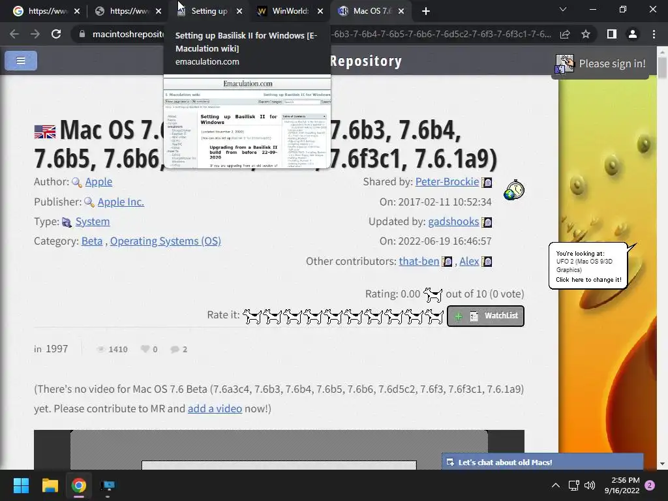This screenshot has height=501, width=668.
Task: Click the Chrome taskbar icon
Action: [78, 485]
